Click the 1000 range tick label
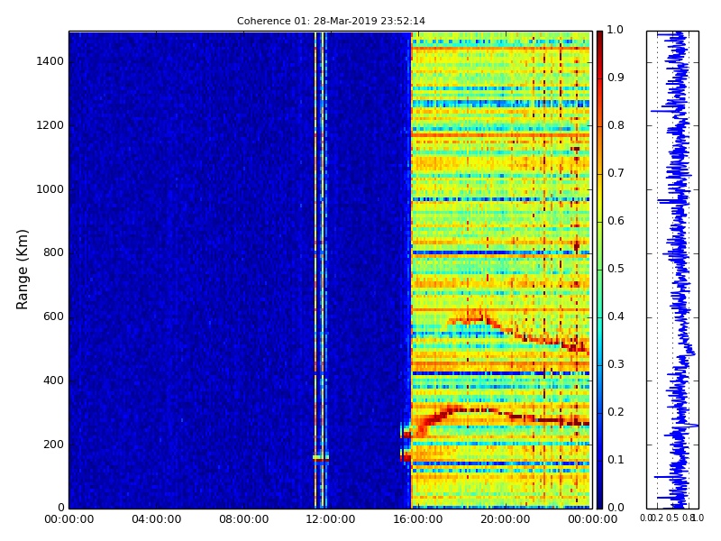The width and height of the screenshot is (721, 541). [x=50, y=189]
